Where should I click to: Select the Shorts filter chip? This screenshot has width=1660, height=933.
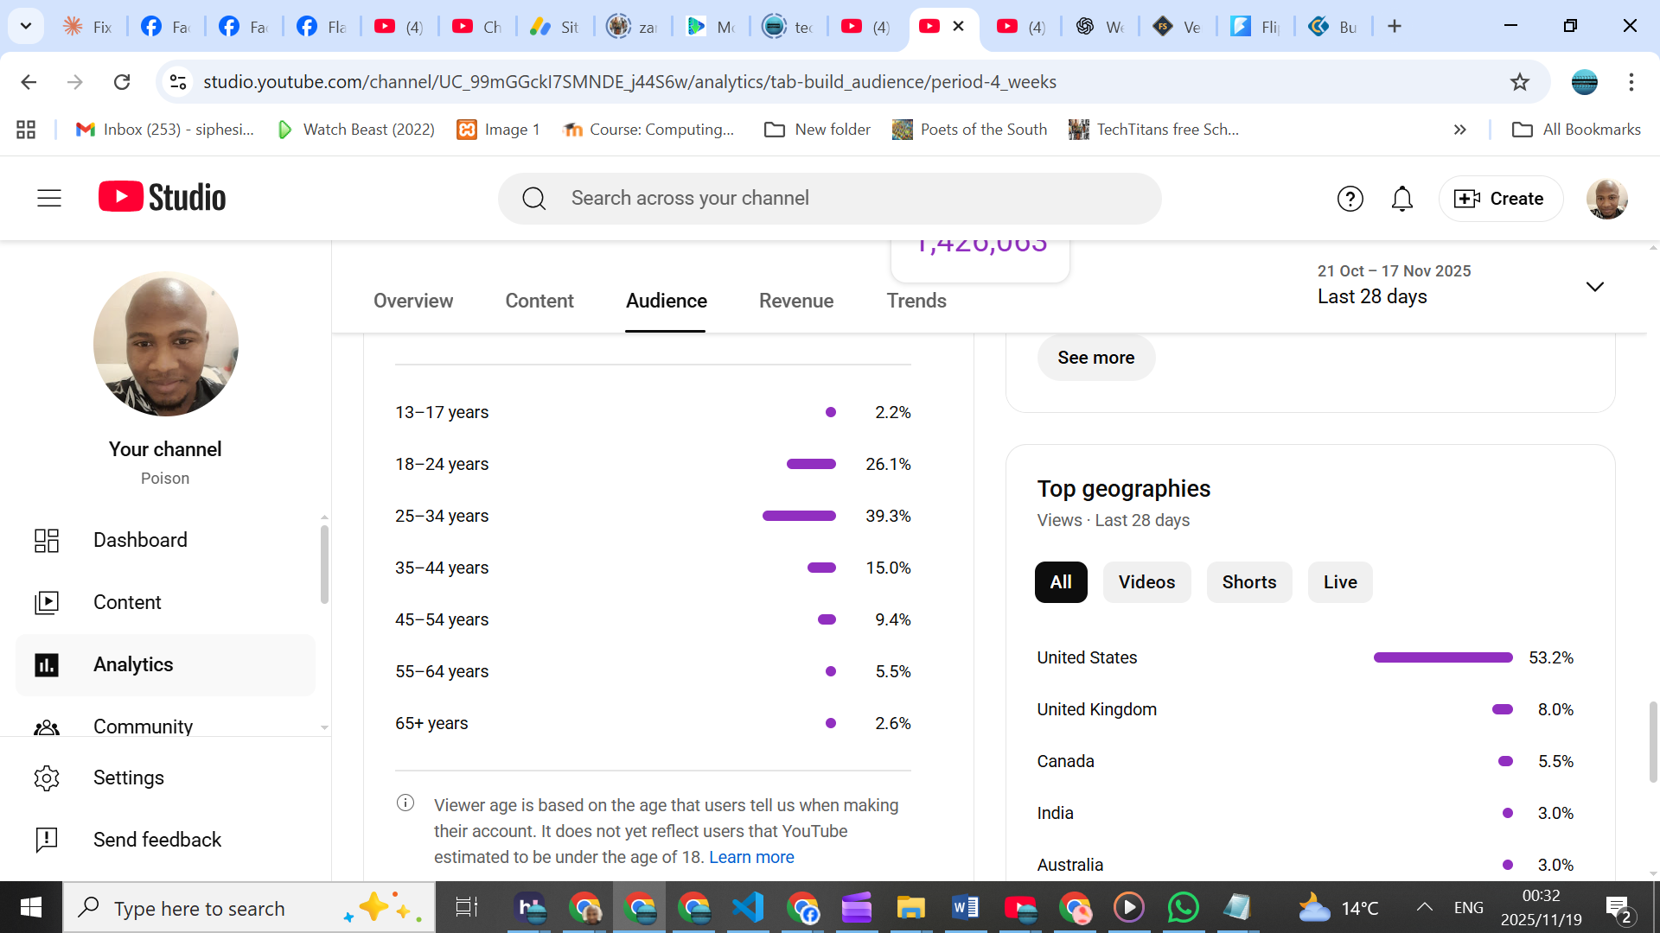[x=1248, y=582]
